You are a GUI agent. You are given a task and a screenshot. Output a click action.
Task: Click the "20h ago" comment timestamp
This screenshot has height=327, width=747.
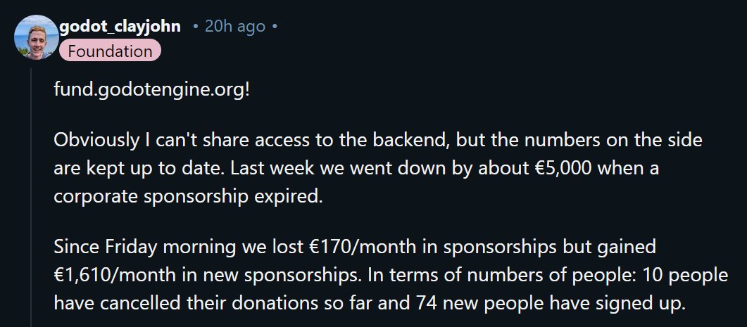[235, 27]
